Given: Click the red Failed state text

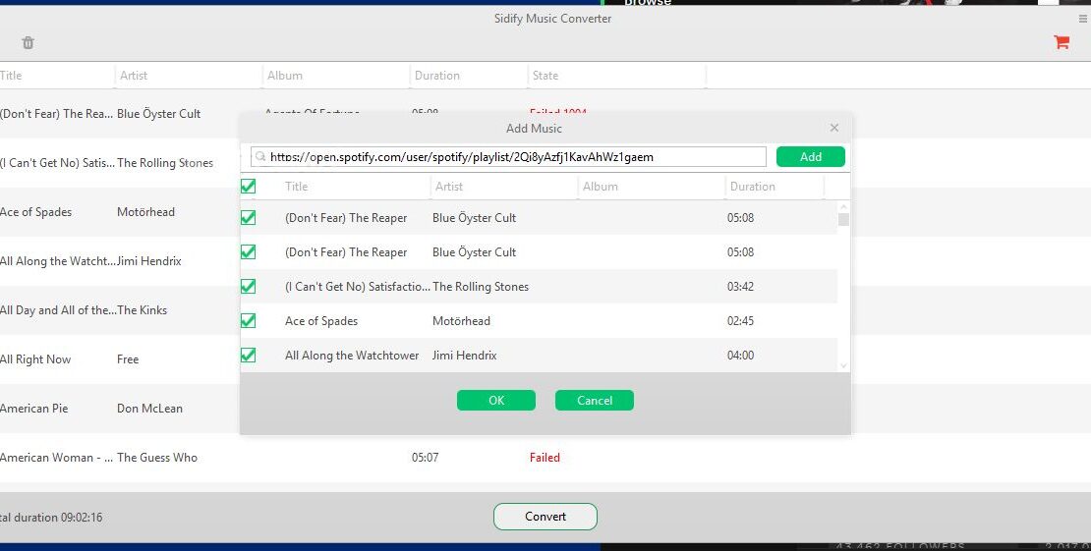Looking at the screenshot, I should [545, 457].
